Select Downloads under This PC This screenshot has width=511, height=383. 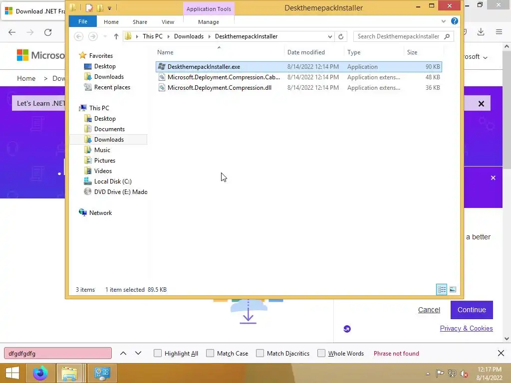[108, 140]
